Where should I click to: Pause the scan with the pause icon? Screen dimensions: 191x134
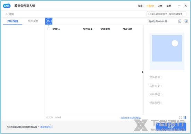180,21
